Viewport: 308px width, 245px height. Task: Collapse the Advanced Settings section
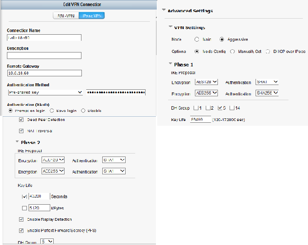click(x=164, y=10)
